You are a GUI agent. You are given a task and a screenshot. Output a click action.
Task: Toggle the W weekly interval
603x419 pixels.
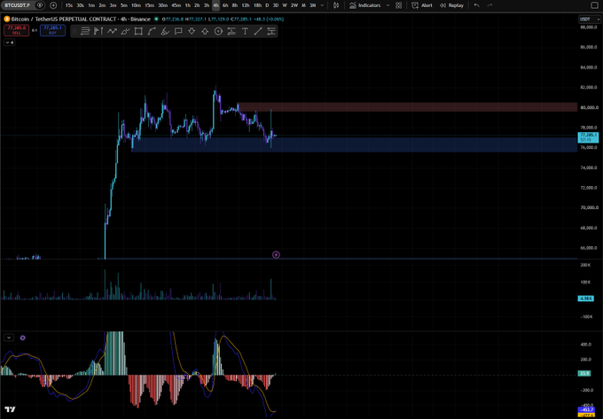[x=285, y=5]
